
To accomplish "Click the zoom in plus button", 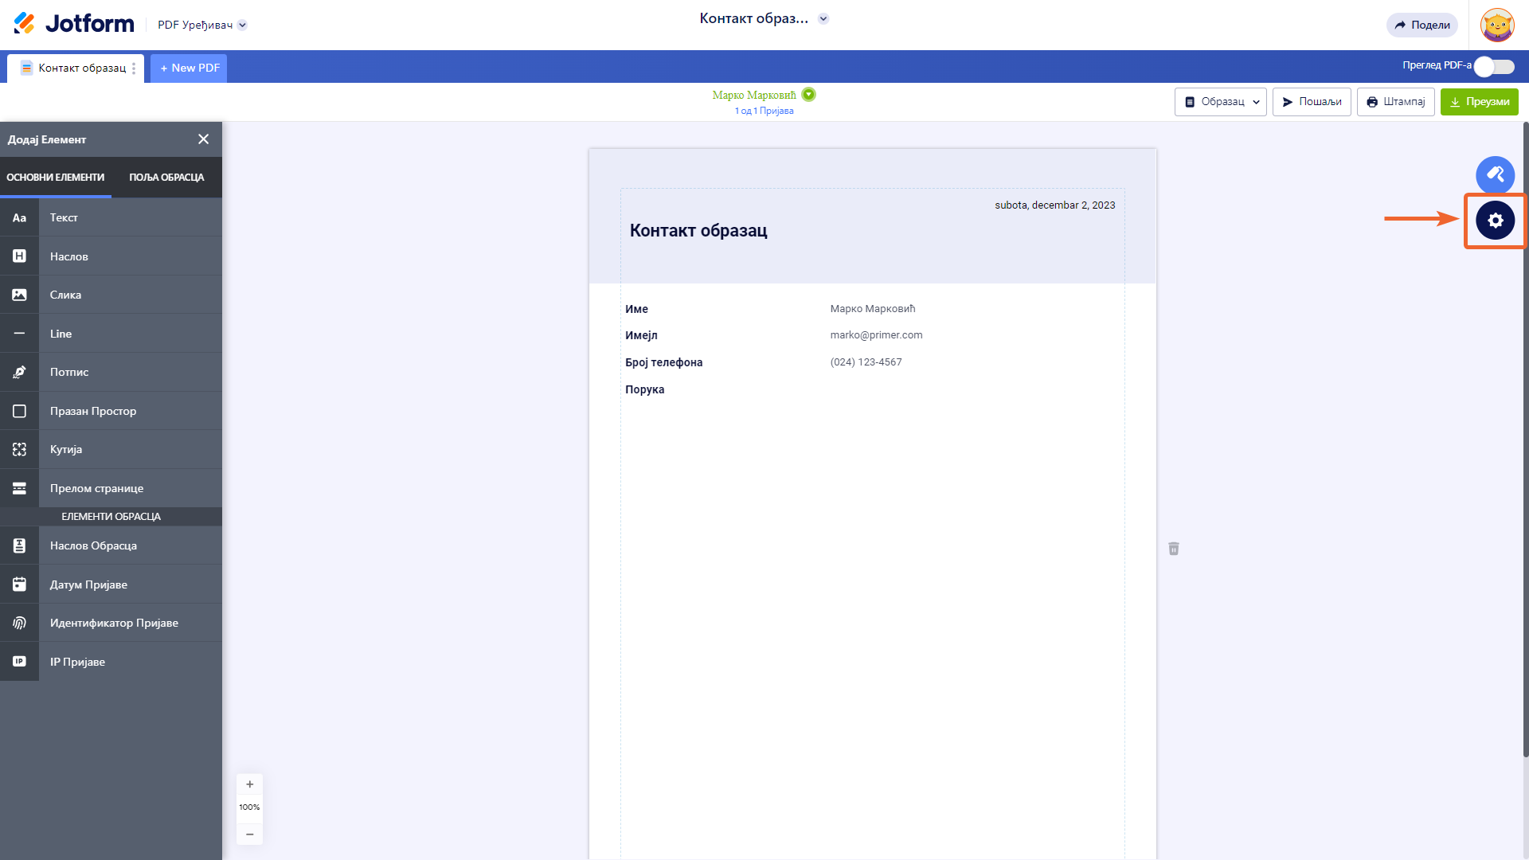I will (x=249, y=784).
